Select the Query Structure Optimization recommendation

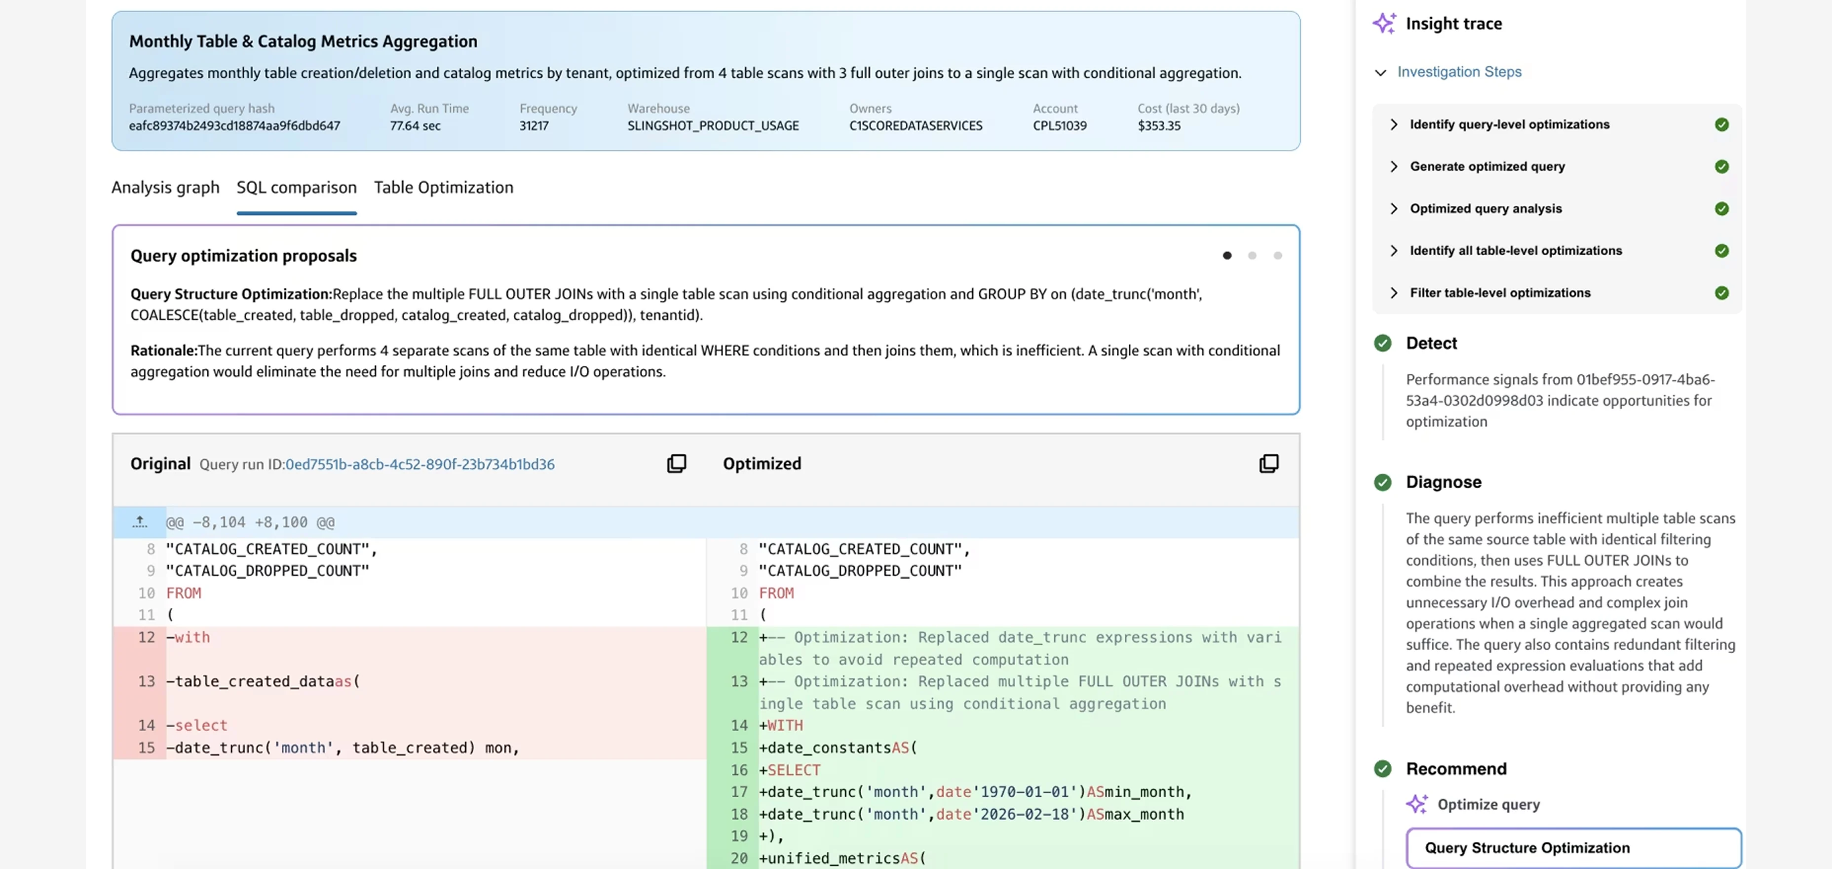coord(1574,848)
